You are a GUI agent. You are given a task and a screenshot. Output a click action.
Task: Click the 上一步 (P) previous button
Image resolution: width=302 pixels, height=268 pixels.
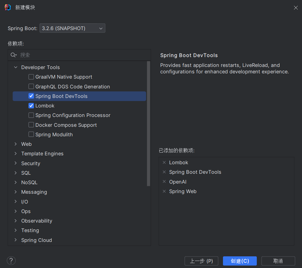click(x=201, y=261)
